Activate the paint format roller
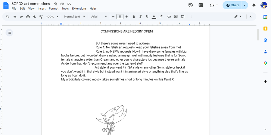 point(41,17)
